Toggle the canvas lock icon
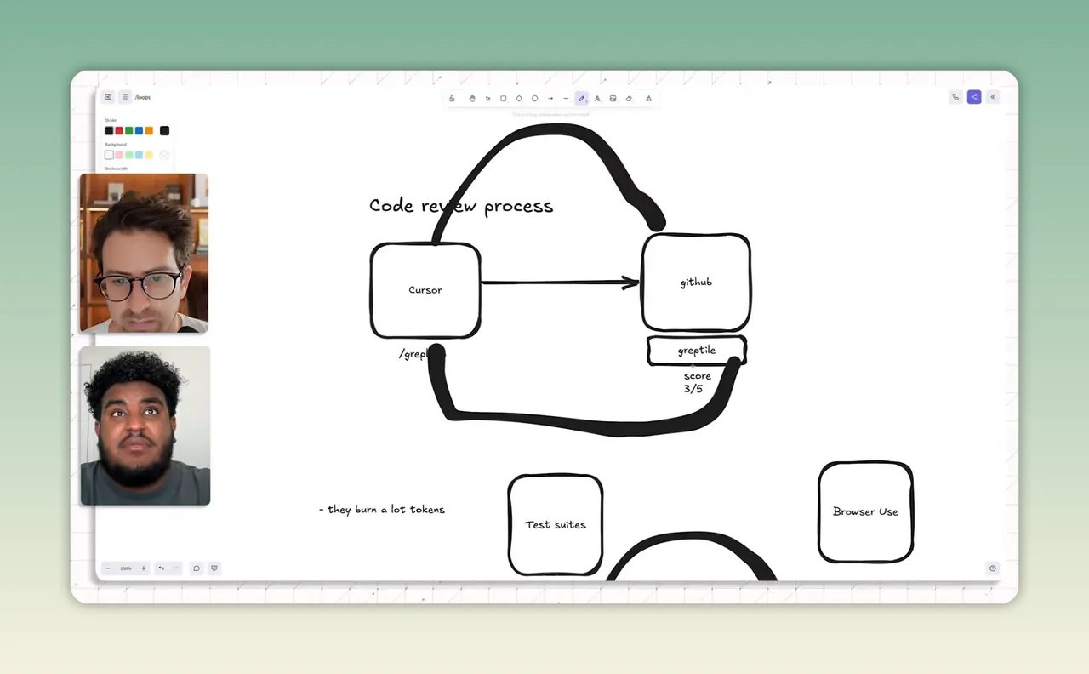The image size is (1089, 674). click(452, 98)
